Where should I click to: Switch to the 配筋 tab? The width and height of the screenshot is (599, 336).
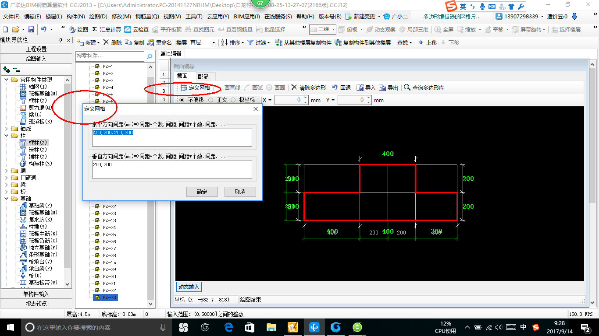pos(203,77)
